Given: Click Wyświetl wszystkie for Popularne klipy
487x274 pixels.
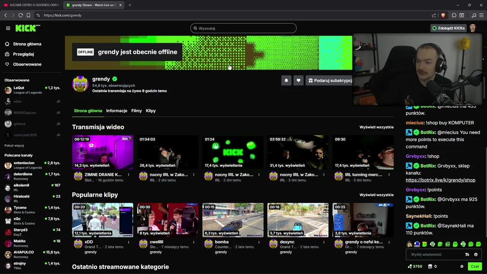Looking at the screenshot, I should [x=376, y=195].
